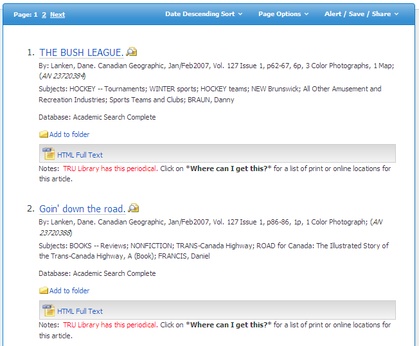This screenshot has height=346, width=419.
Task: Add THE BUSH LEAGUE to folder
Action: (69, 134)
